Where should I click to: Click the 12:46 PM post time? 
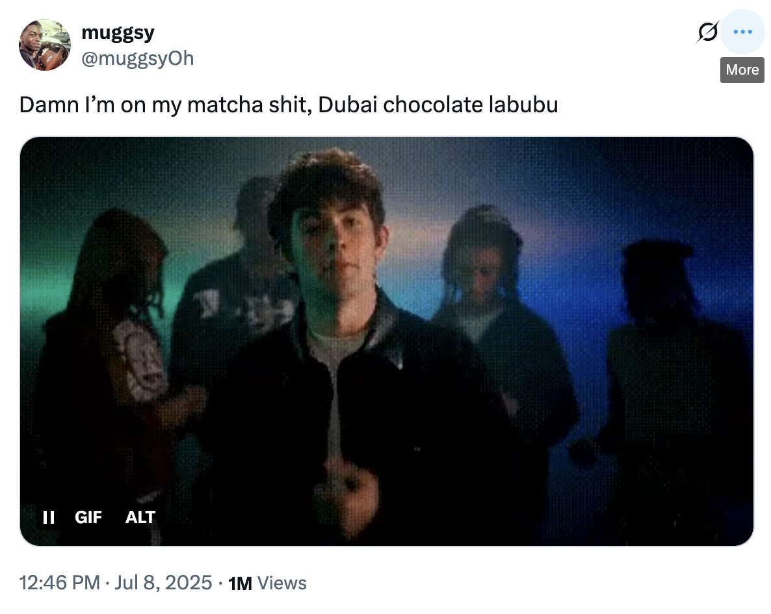60,583
